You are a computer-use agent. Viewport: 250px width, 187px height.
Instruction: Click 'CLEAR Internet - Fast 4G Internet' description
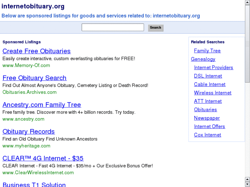click(x=78, y=166)
